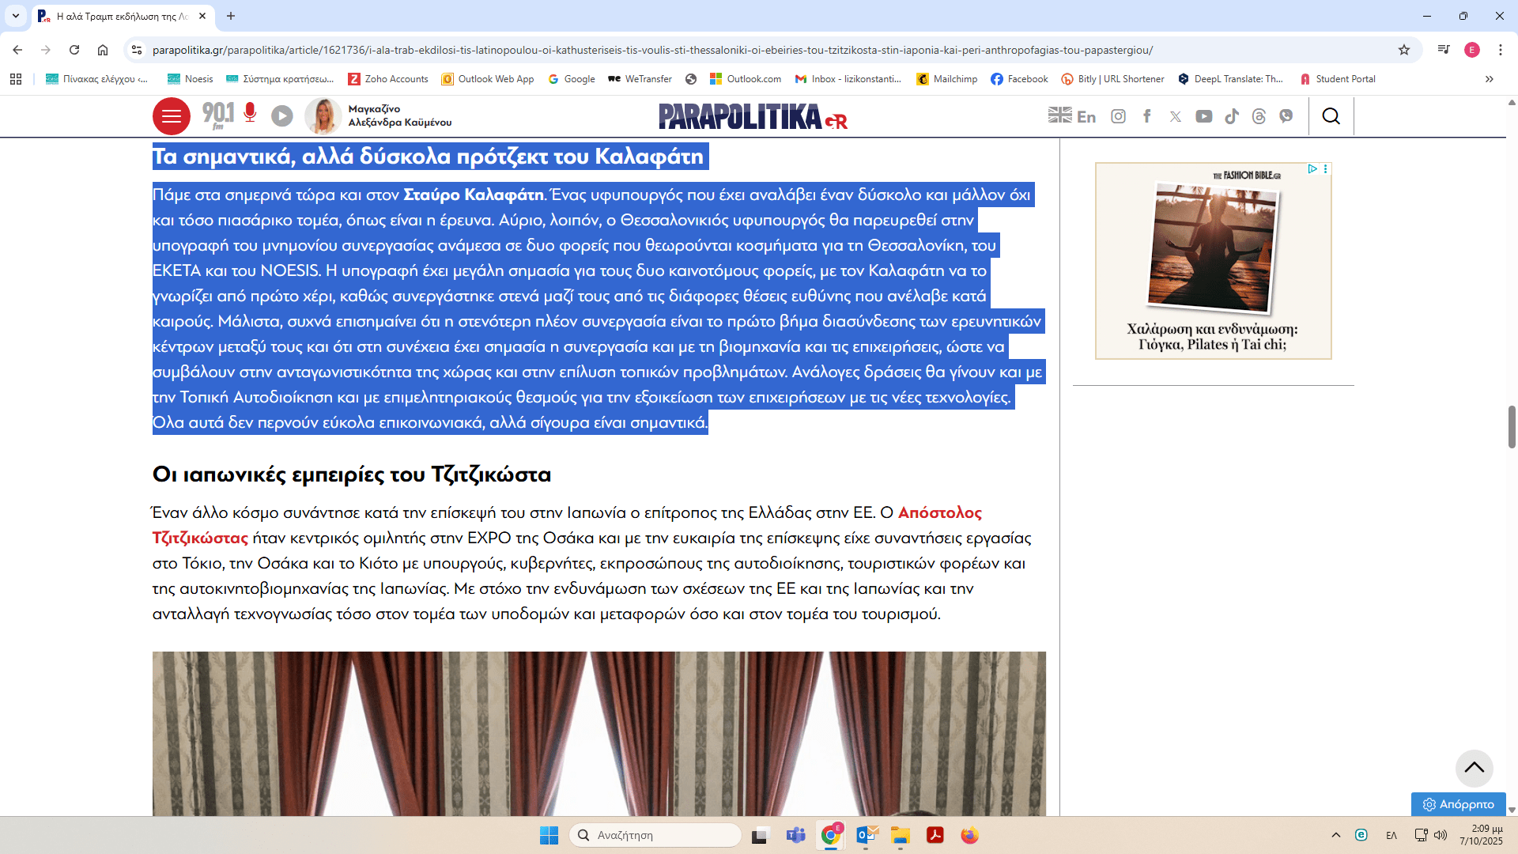Open the tab search dropdown arrow
Image resolution: width=1518 pixels, height=854 pixels.
click(x=16, y=16)
